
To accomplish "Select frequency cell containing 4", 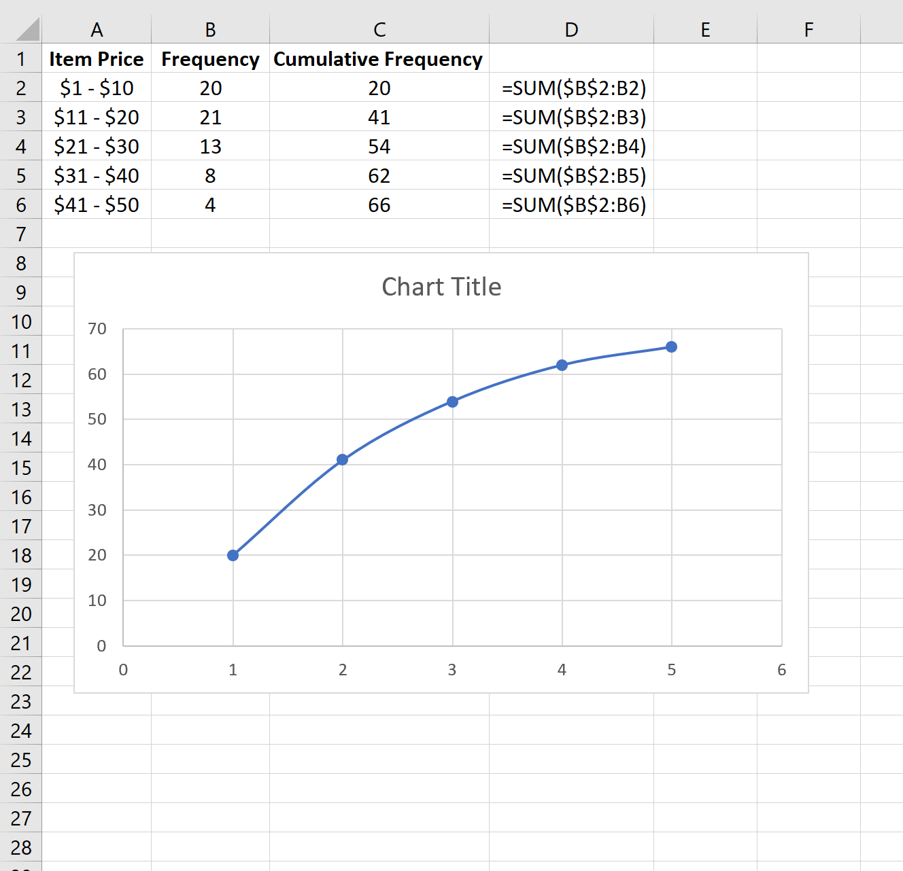I will pyautogui.click(x=210, y=205).
